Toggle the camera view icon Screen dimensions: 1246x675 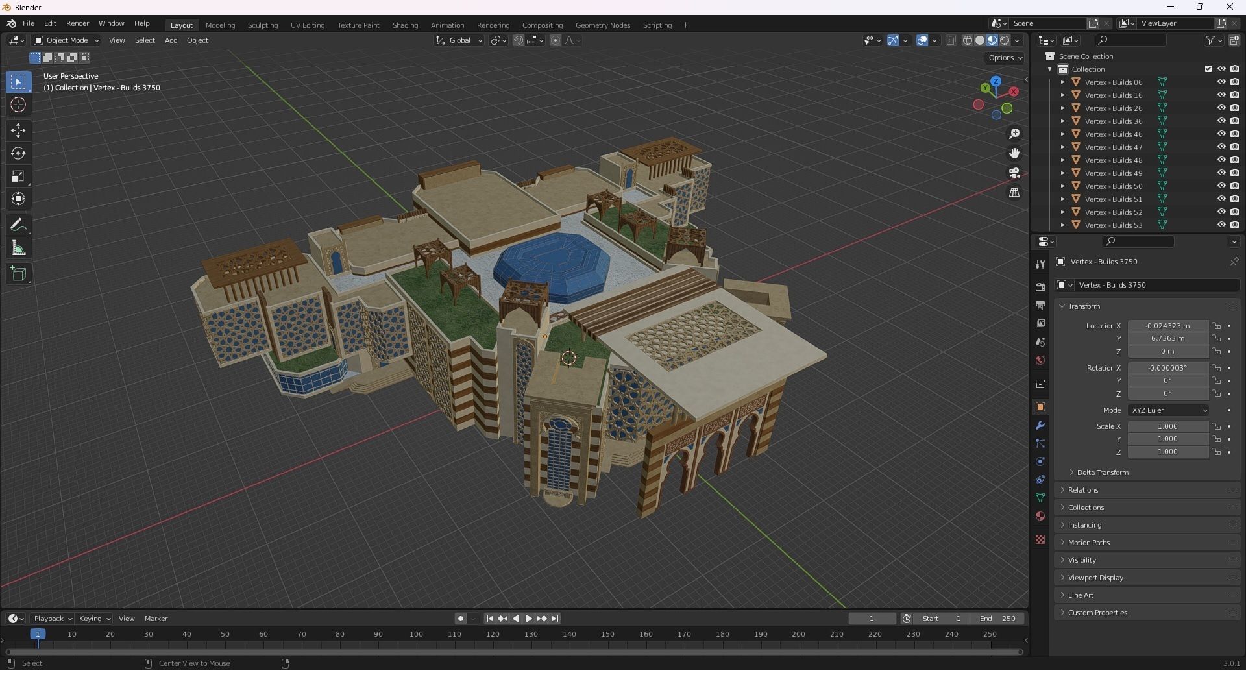[x=1014, y=173]
